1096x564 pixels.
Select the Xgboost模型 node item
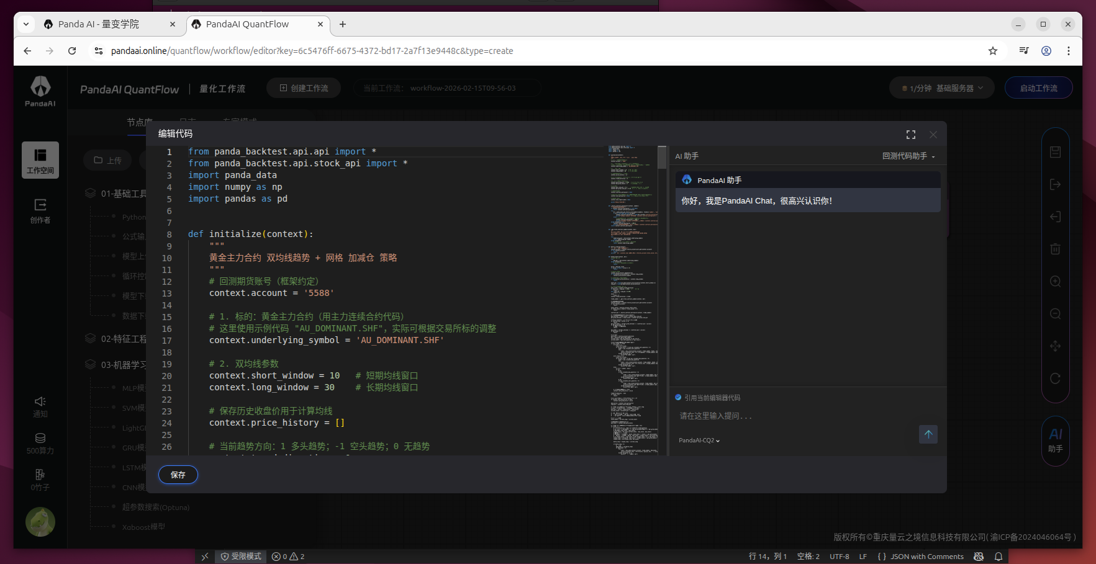coord(143,527)
